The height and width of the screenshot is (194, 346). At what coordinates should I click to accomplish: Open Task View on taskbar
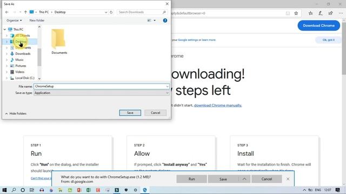(32, 190)
